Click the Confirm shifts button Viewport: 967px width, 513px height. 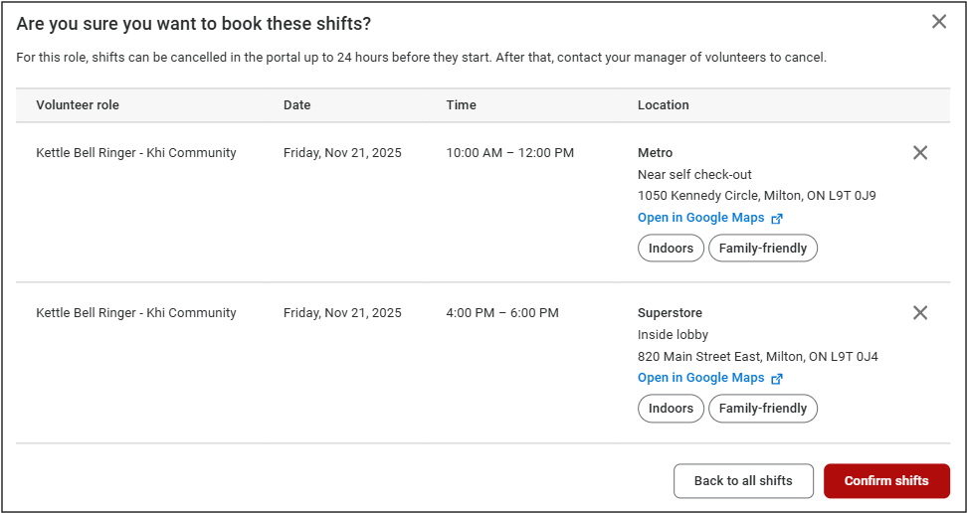pos(886,481)
